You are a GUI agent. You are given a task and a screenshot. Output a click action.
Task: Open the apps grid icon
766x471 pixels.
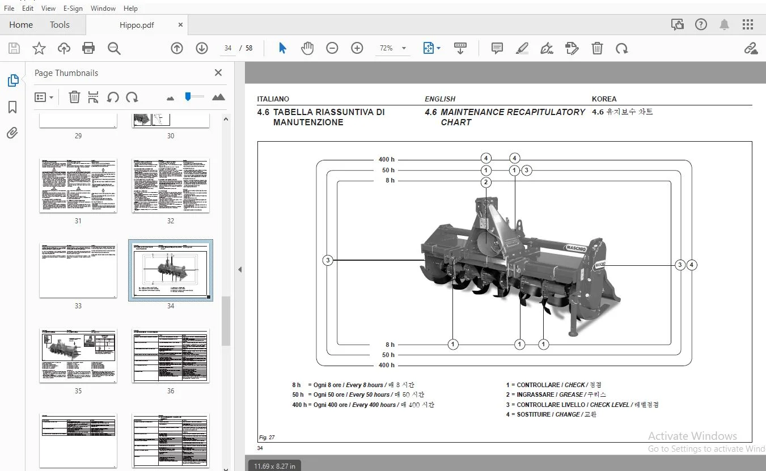point(748,24)
